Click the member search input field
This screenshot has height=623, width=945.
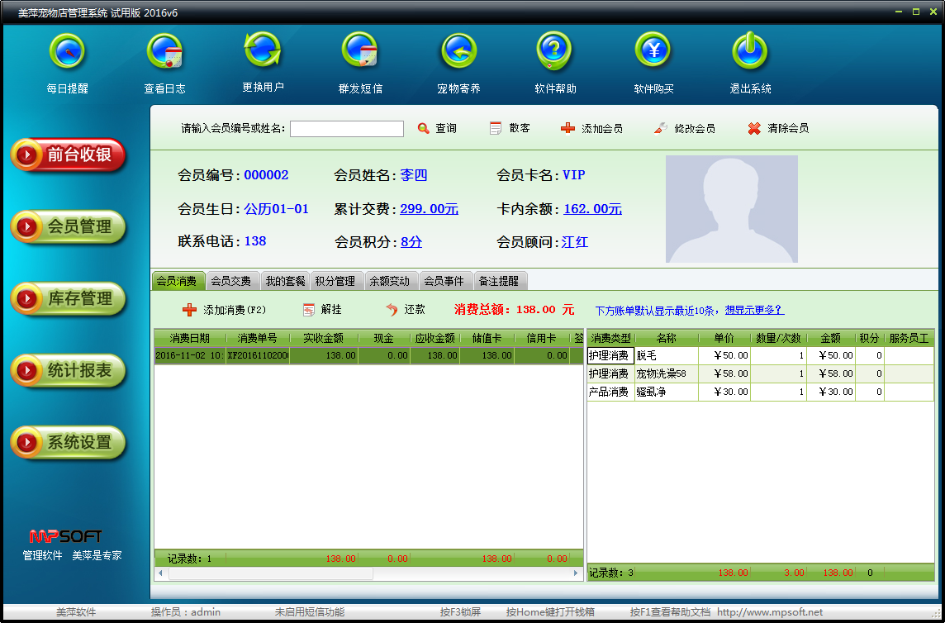click(347, 129)
